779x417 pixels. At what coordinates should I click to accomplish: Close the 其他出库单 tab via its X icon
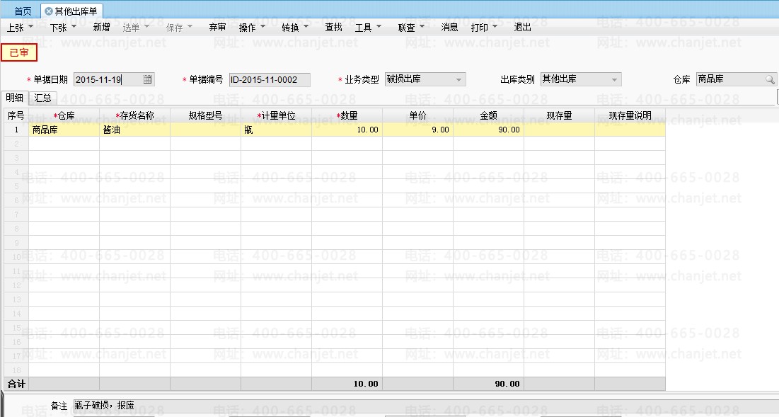tap(49, 11)
